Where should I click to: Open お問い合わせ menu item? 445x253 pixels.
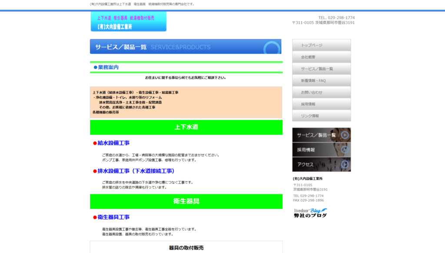pyautogui.click(x=322, y=92)
